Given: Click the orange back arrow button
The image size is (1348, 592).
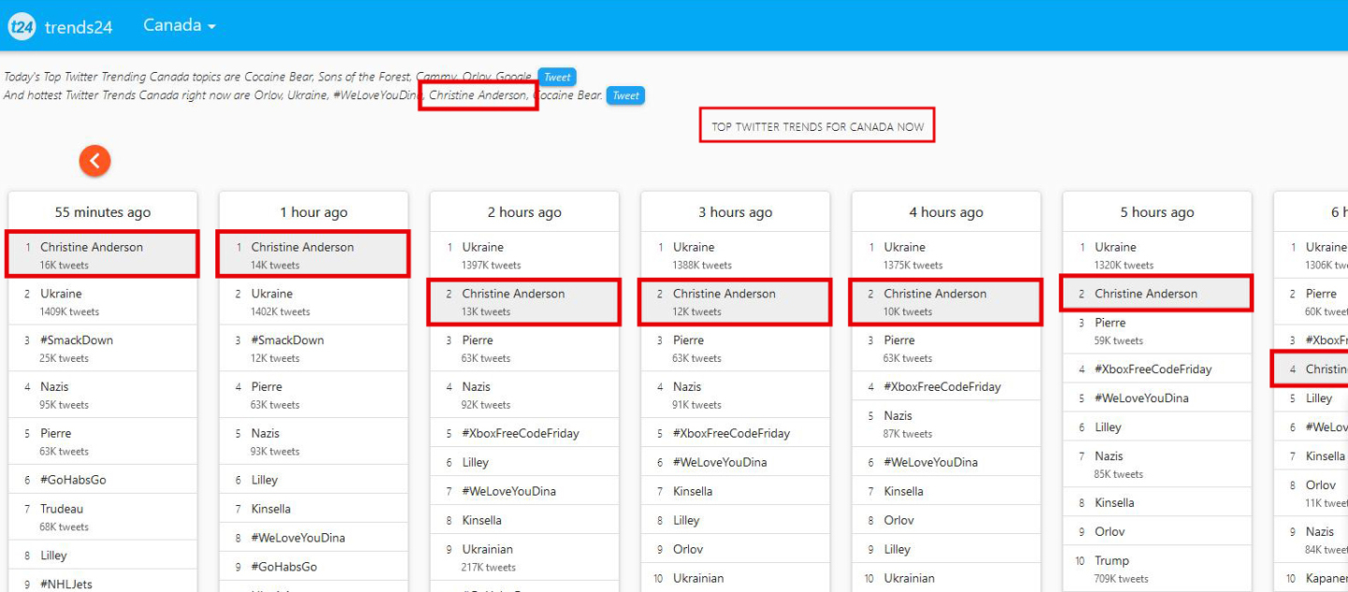Looking at the screenshot, I should (x=95, y=161).
